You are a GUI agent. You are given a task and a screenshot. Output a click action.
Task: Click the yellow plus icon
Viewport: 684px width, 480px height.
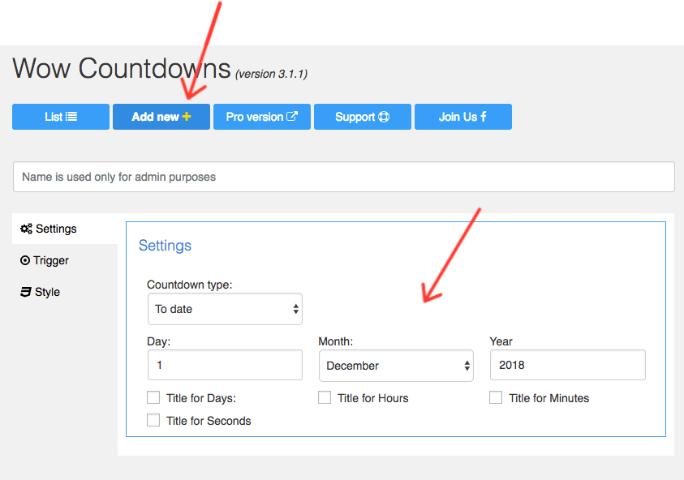coord(187,117)
